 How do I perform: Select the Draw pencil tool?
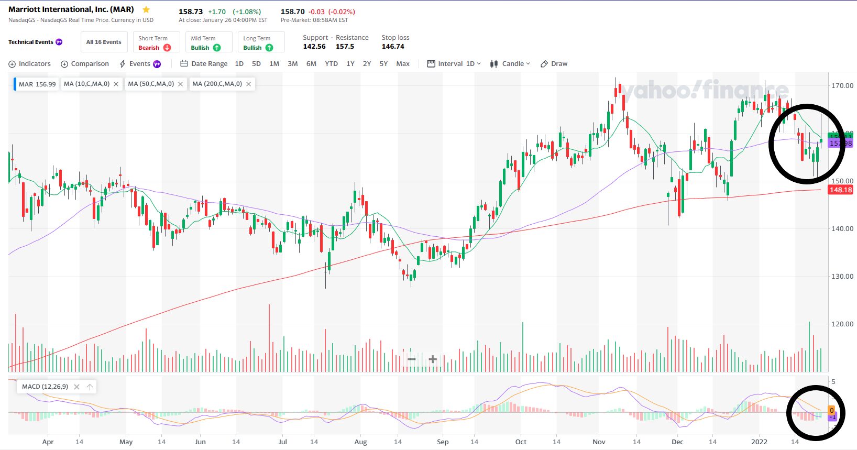(544, 64)
